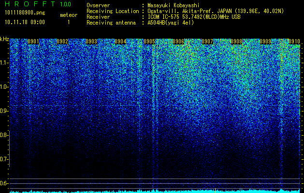
Task: Click the 0.6 frequency axis label
Action: [4, 183]
